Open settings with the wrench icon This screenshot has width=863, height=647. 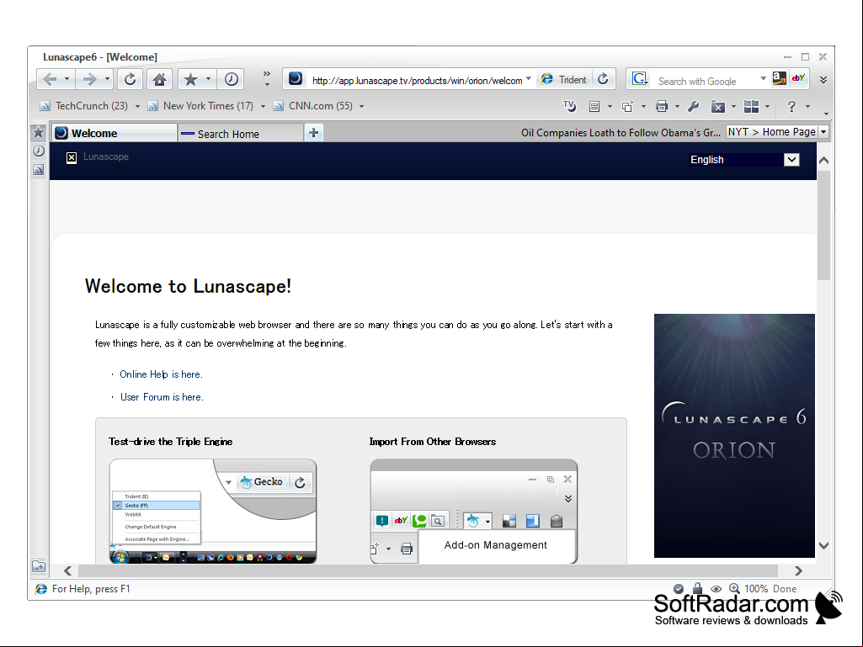[x=694, y=106]
